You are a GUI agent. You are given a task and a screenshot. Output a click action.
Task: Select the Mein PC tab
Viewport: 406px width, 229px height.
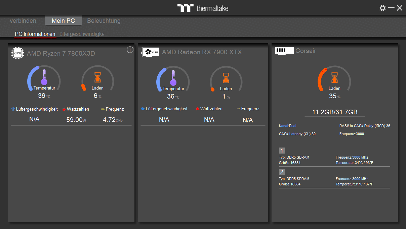(x=63, y=21)
